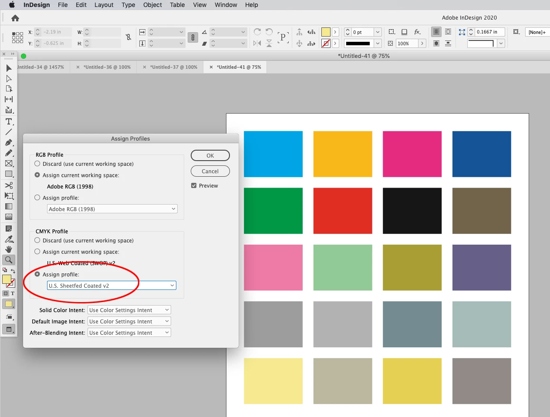Click Cancel in Assign Profiles dialog
This screenshot has height=417, width=550.
[210, 171]
